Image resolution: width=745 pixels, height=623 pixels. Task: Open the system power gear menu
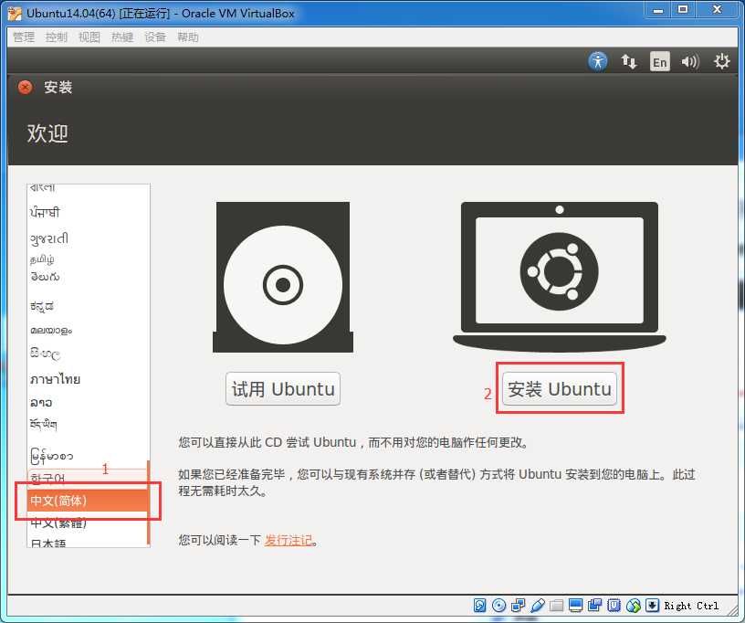[x=721, y=61]
